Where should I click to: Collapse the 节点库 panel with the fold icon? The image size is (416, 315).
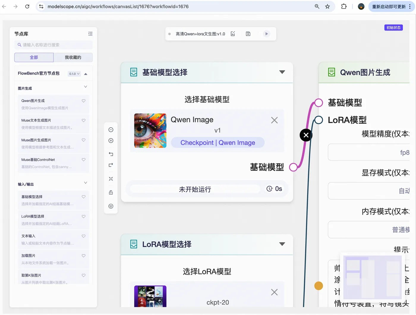pos(90,34)
